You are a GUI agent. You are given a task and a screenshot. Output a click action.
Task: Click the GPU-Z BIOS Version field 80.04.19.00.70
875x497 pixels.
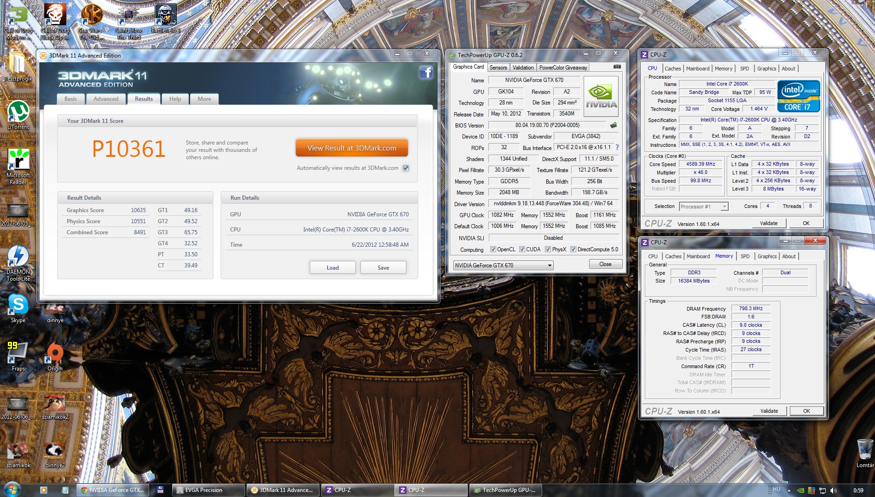[547, 125]
